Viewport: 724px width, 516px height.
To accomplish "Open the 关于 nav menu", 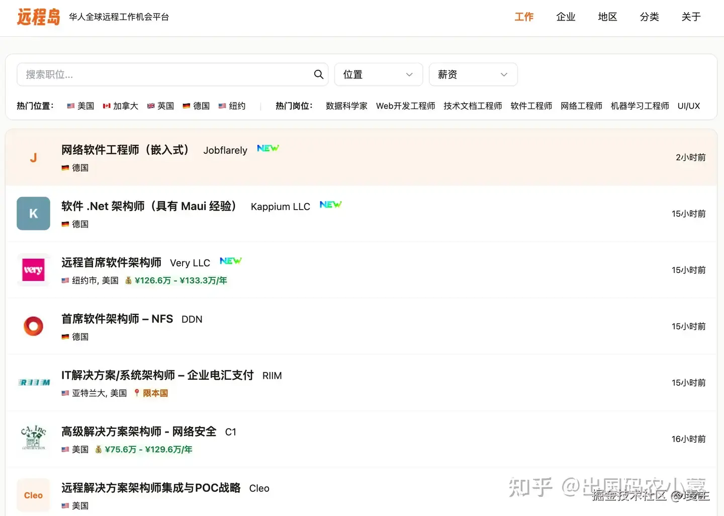I will [691, 17].
